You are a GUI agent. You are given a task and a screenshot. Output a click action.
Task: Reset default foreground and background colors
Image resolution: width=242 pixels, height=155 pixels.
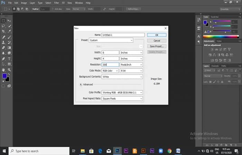click(3, 81)
